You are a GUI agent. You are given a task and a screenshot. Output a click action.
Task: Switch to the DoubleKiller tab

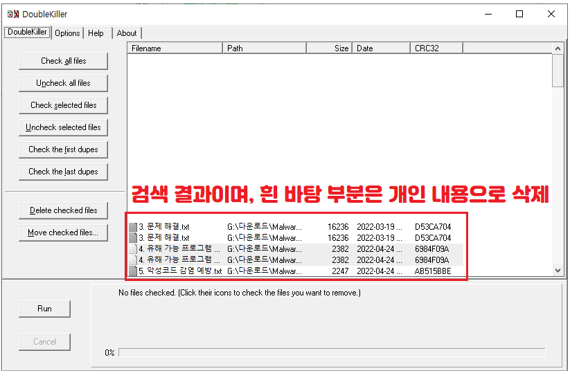27,32
